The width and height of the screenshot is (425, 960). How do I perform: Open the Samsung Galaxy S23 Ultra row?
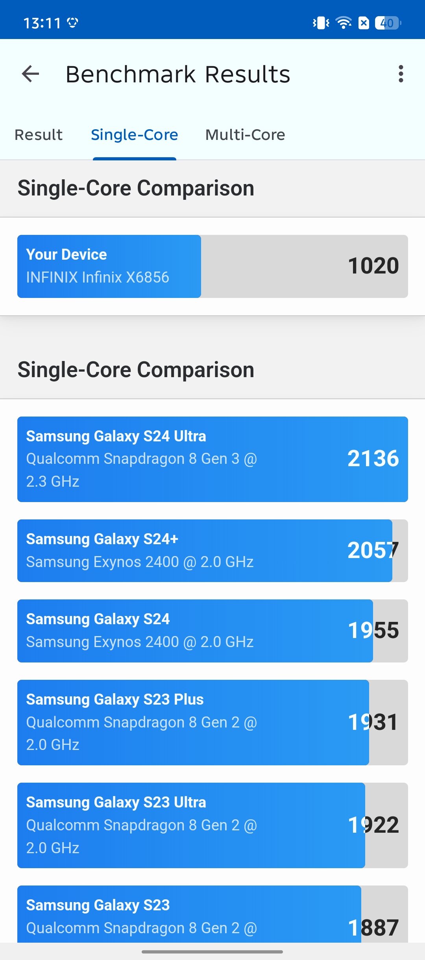[x=213, y=825]
